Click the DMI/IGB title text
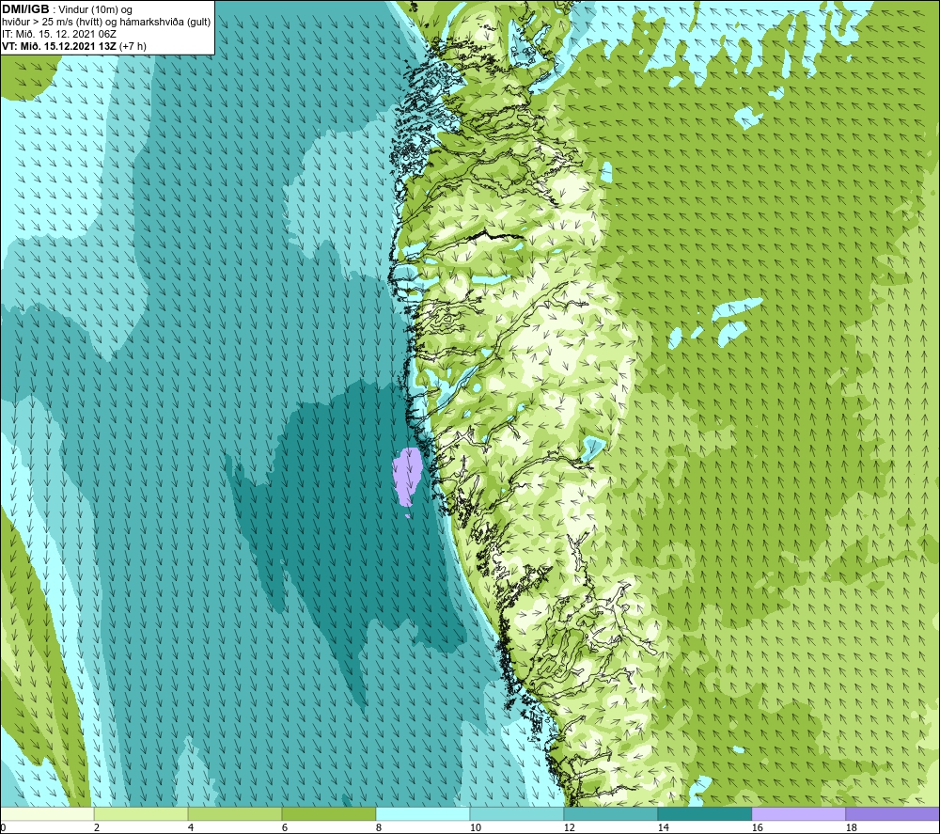 tap(25, 9)
